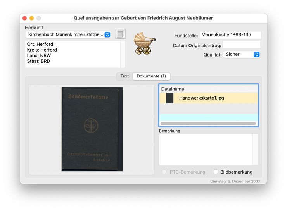The height and width of the screenshot is (210, 287).
Task: Click the source details box showing Ort: Herford
Action: coord(73,54)
